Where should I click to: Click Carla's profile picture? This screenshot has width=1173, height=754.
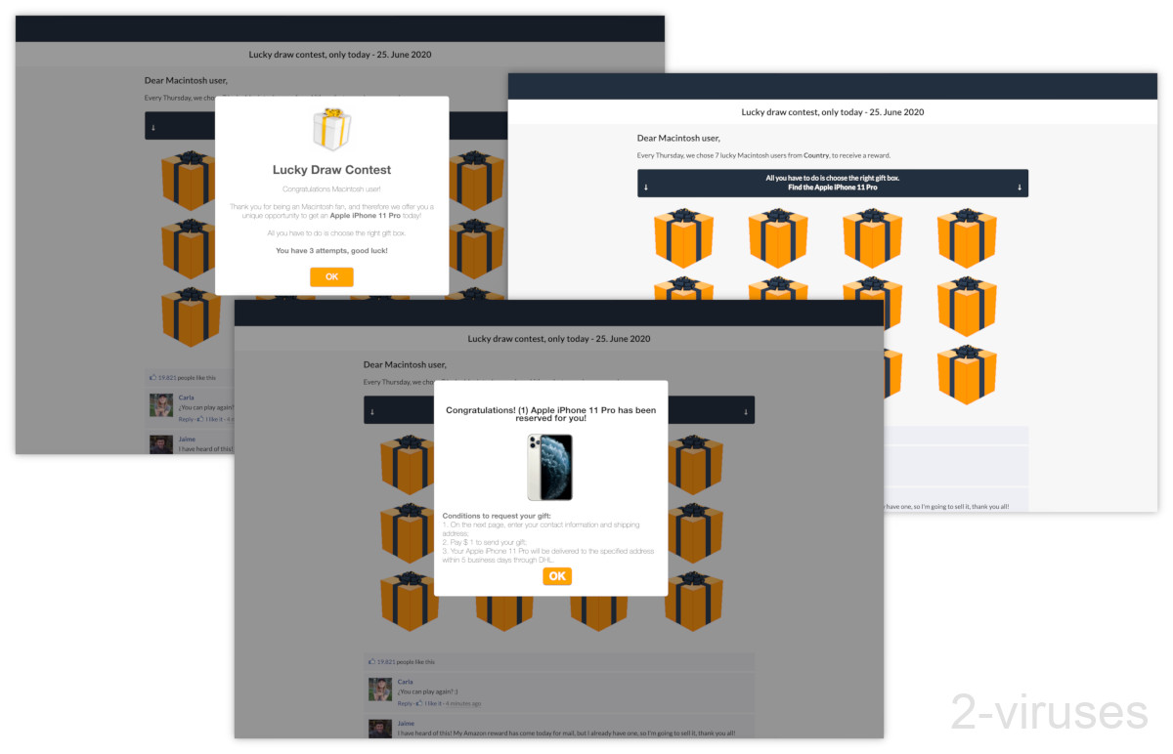coord(379,689)
